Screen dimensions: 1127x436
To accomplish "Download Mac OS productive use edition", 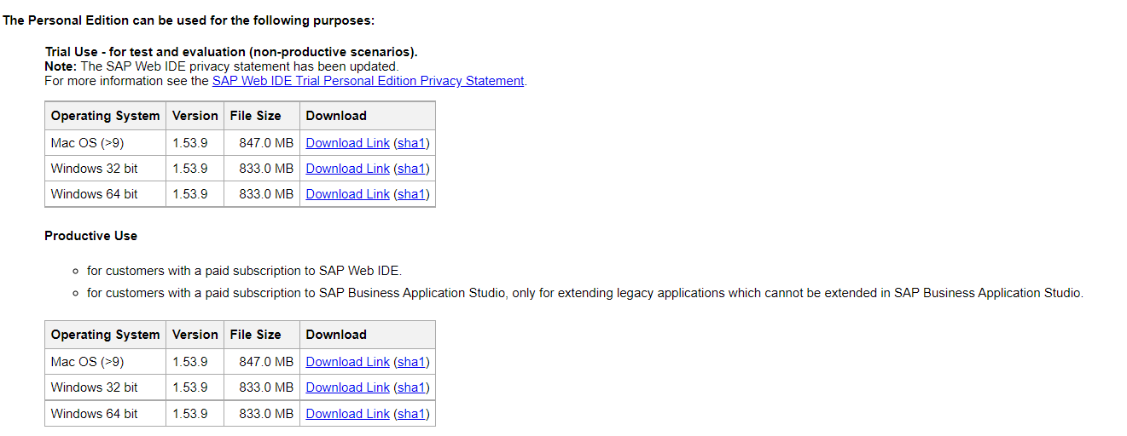I will click(x=347, y=362).
